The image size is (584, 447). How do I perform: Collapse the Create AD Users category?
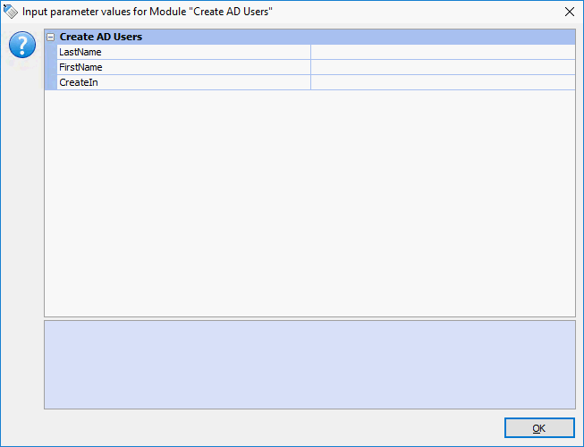[x=51, y=38]
